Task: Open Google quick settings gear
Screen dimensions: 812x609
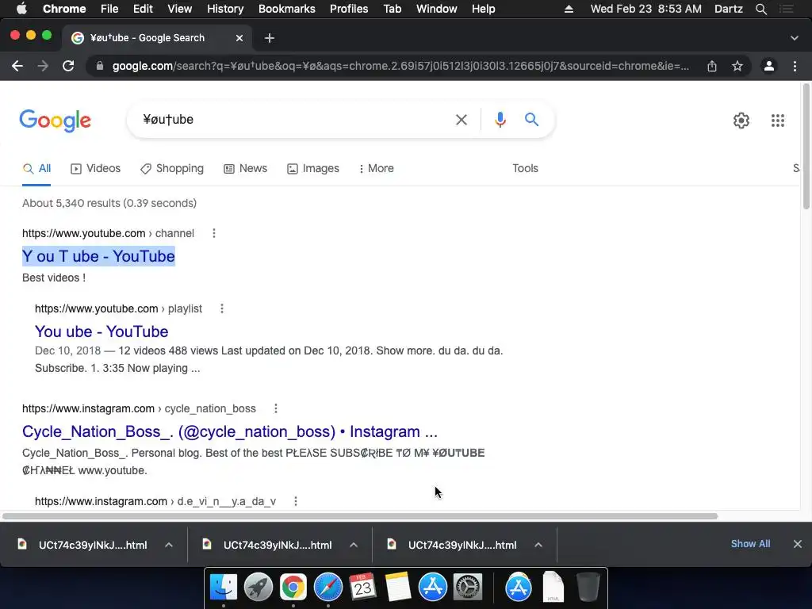Action: click(x=741, y=121)
